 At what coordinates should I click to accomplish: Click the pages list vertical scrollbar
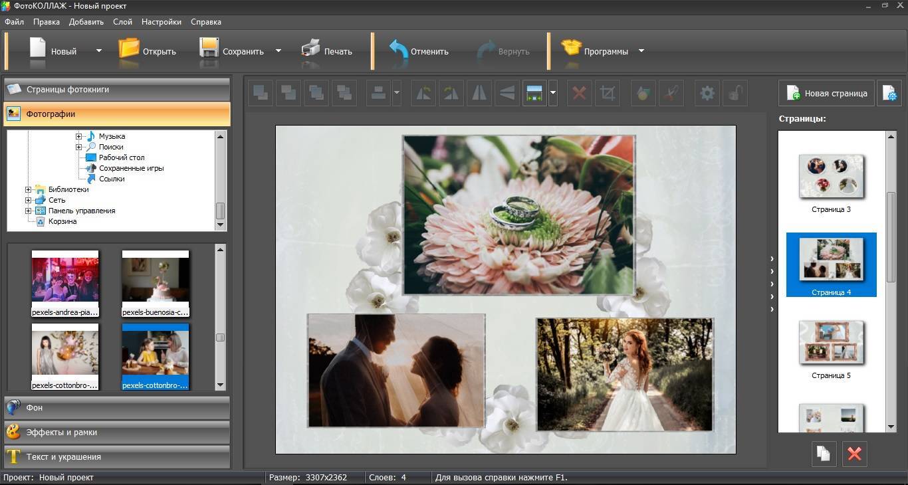click(891, 237)
